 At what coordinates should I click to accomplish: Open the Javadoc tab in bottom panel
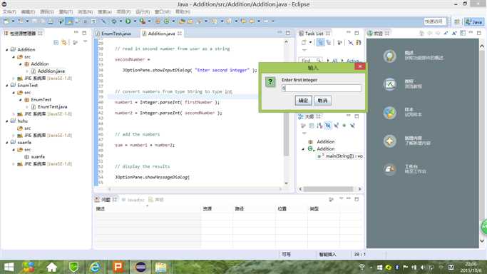click(133, 200)
